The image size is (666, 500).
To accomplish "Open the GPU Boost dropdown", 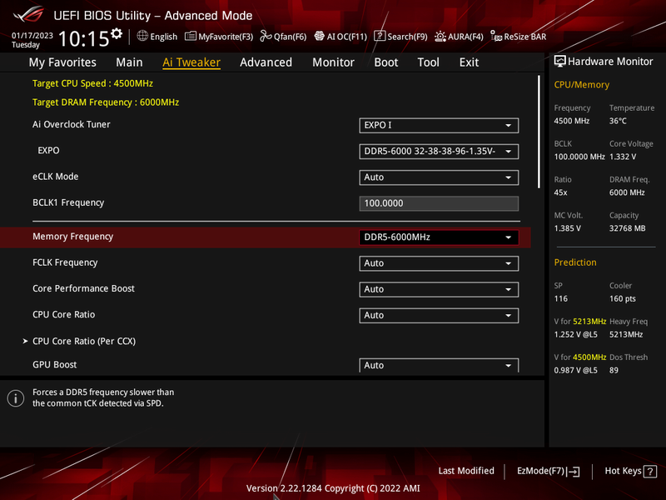I will click(x=439, y=365).
